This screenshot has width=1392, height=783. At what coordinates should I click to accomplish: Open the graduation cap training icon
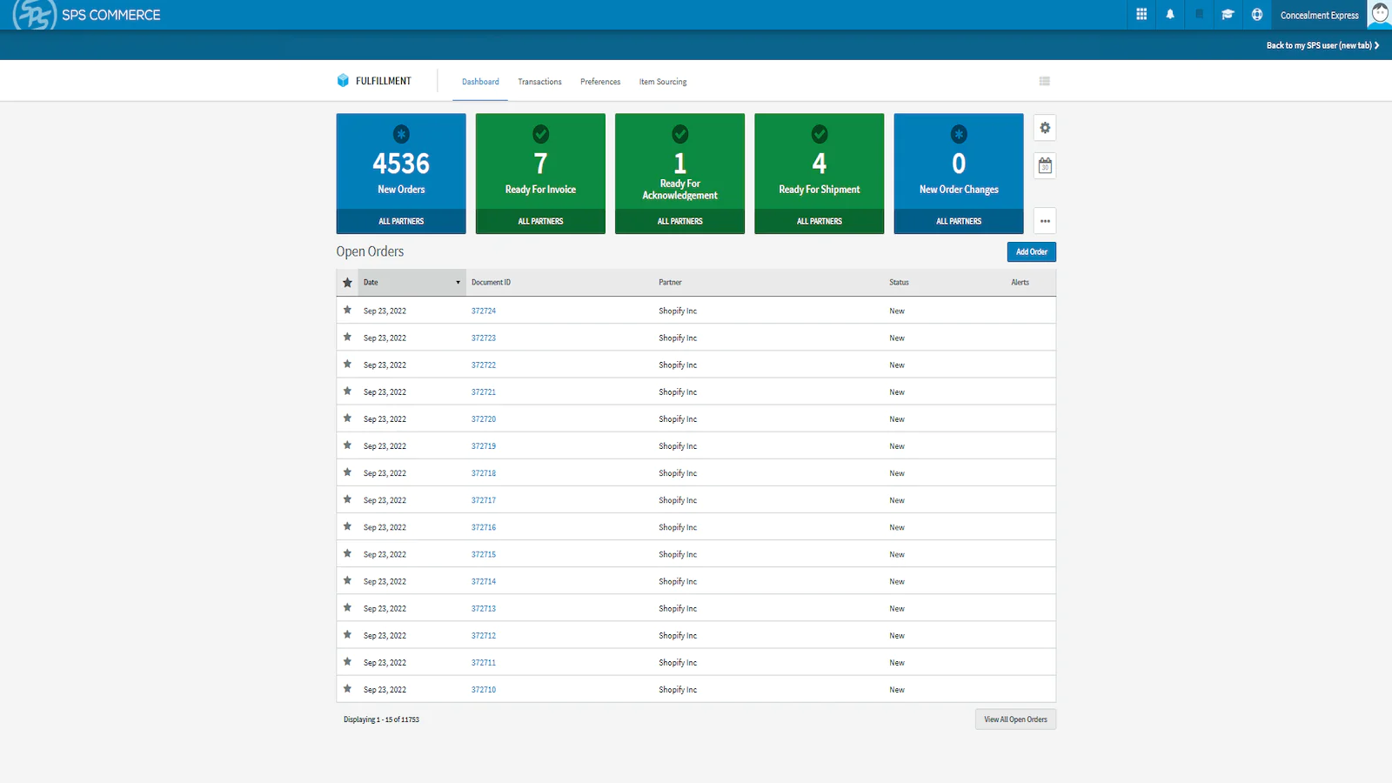(1228, 15)
